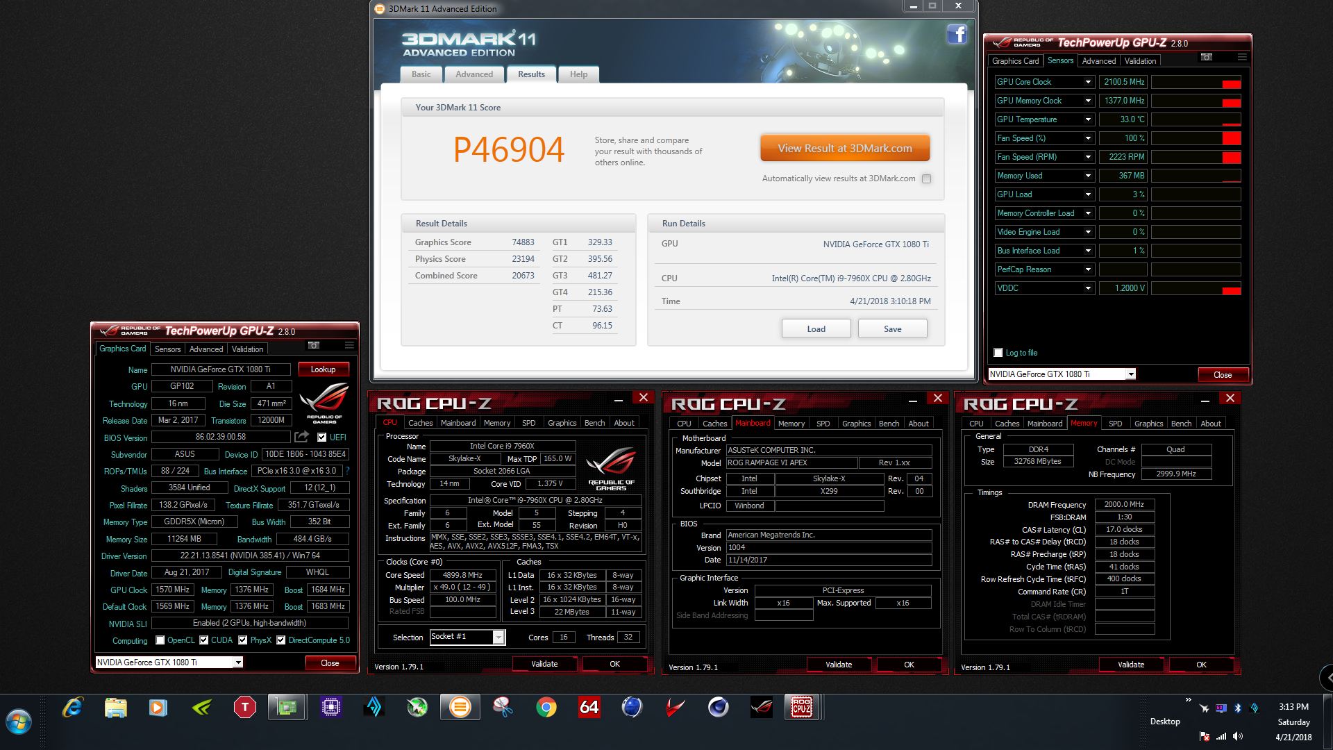The width and height of the screenshot is (1333, 750).
Task: Open the GPU-Z hamburger menu in Graphics Card window
Action: pyautogui.click(x=349, y=345)
